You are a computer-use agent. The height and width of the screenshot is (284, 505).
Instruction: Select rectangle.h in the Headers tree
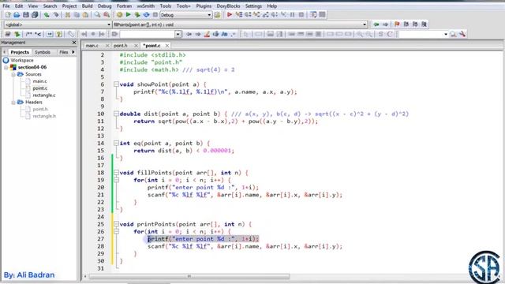click(x=44, y=116)
